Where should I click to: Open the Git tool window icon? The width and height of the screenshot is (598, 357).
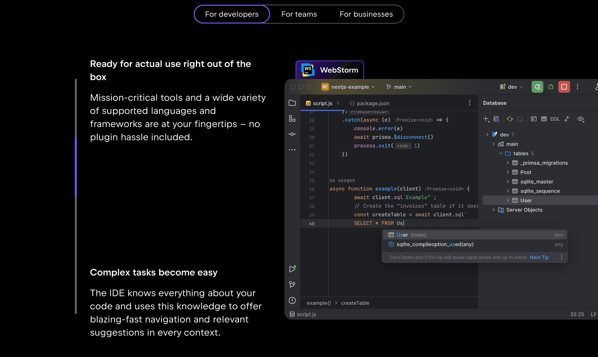tap(292, 285)
